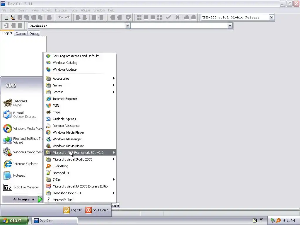
Task: Open the TDM-GCC compiler set dropdown
Action: pyautogui.click(x=271, y=17)
